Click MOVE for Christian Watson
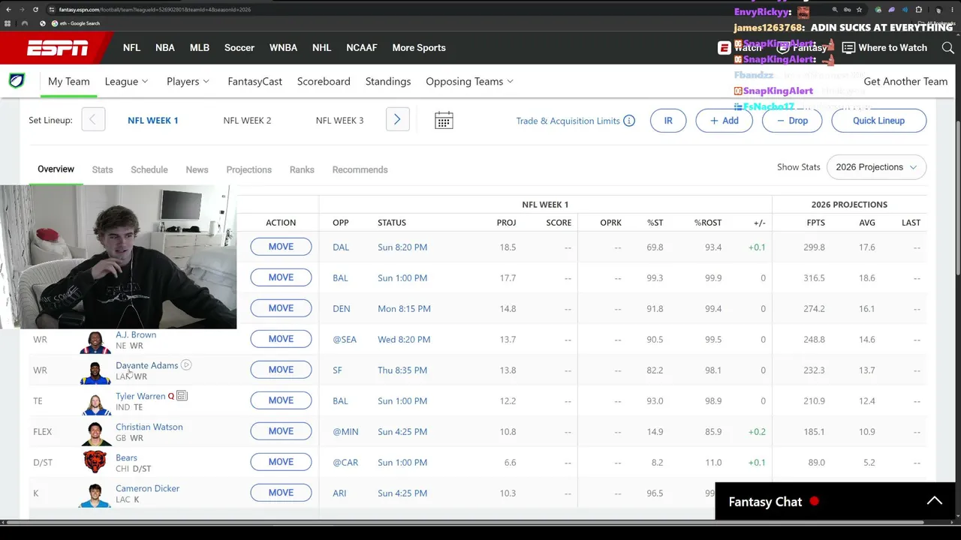Viewport: 961px width, 540px height. (281, 431)
